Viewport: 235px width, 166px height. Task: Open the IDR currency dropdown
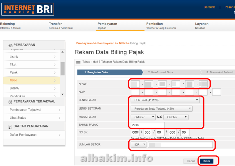139,145
